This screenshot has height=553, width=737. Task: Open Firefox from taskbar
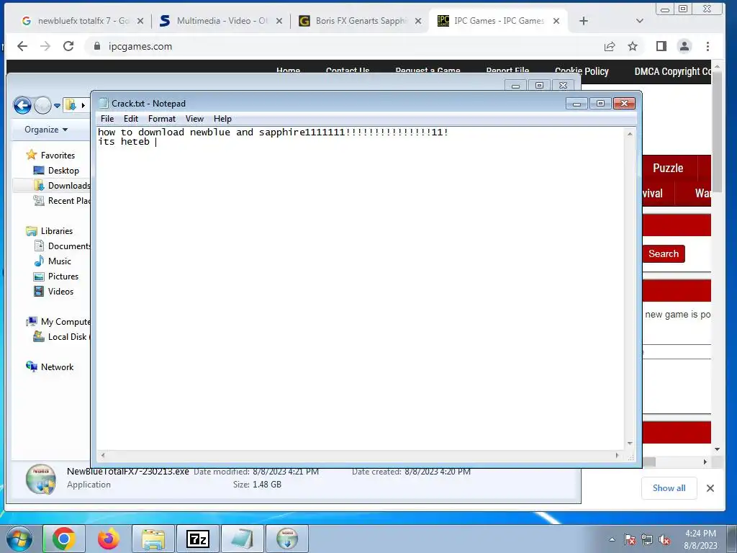click(x=108, y=539)
